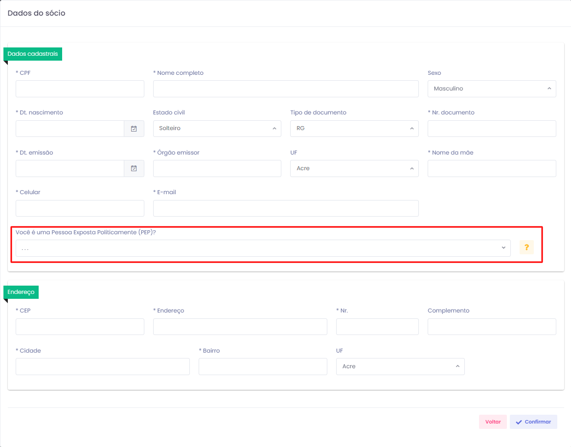Focus the Bairro text field
The height and width of the screenshot is (447, 571).
[x=262, y=367]
